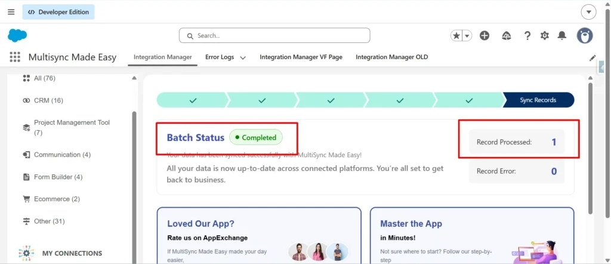Select the Ecommerce (2) category
The height and width of the screenshot is (264, 611).
coord(51,199)
